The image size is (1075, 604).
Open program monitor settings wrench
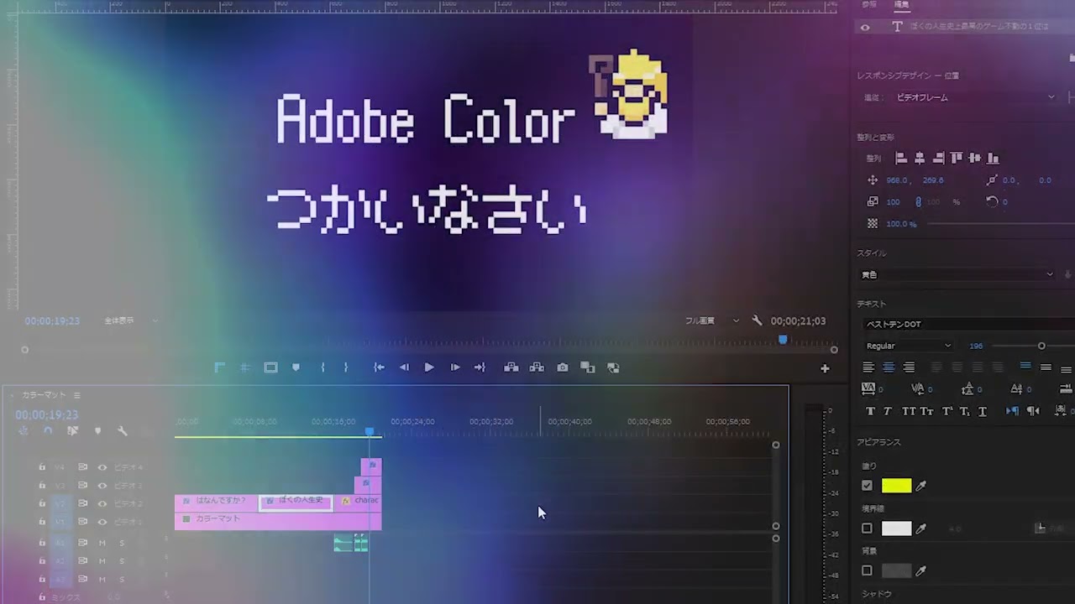coord(757,320)
